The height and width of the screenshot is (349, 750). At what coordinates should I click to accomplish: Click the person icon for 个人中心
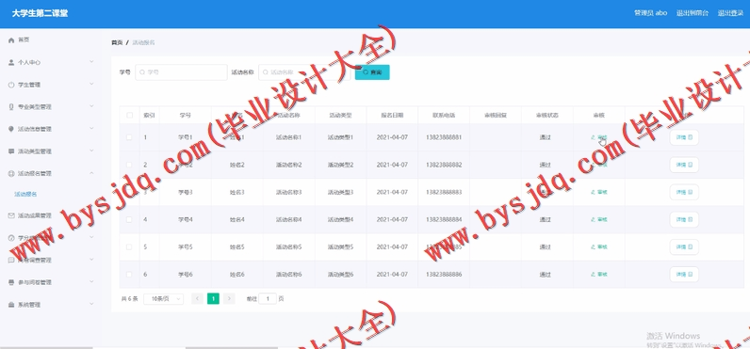point(11,62)
